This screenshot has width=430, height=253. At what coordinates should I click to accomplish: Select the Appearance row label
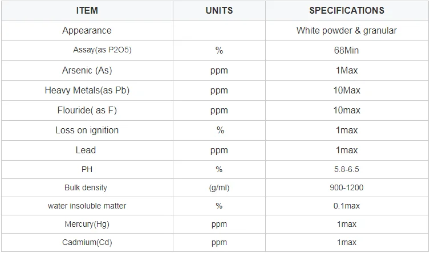87,31
